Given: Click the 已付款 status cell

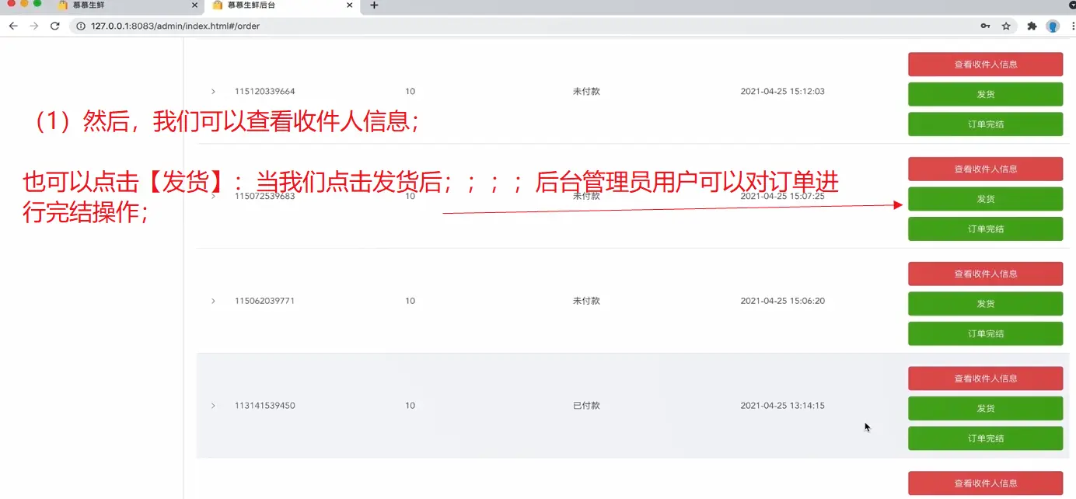Looking at the screenshot, I should tap(586, 406).
